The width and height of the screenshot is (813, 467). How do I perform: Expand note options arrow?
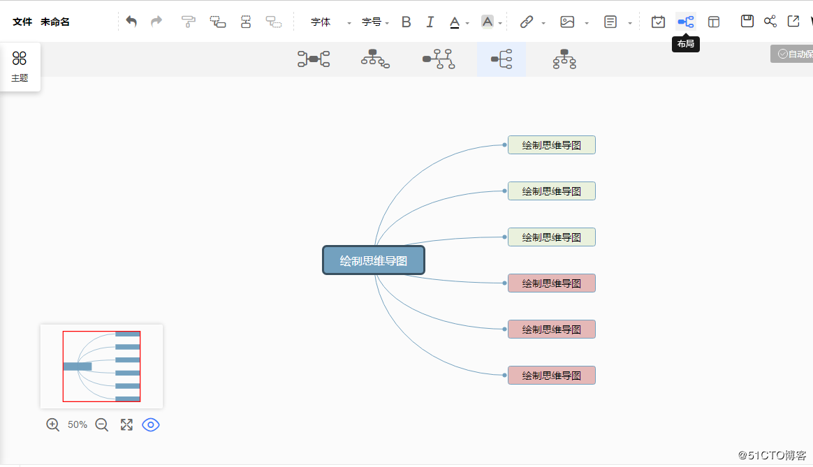click(629, 23)
